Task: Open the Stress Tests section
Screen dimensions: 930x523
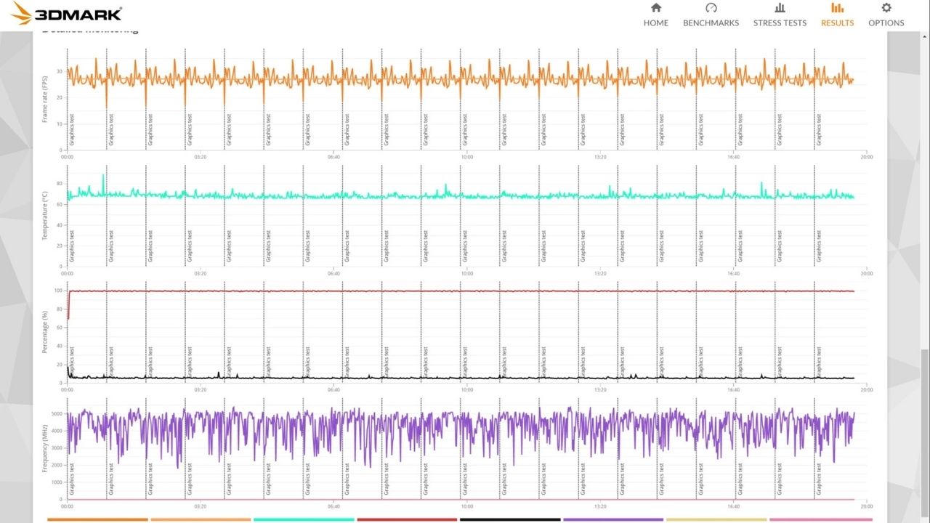Action: click(x=780, y=15)
